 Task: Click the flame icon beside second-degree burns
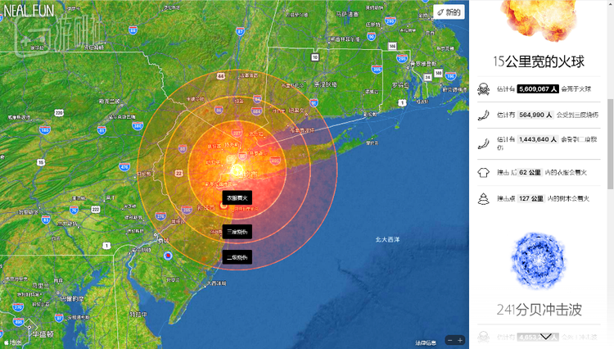[x=484, y=143]
